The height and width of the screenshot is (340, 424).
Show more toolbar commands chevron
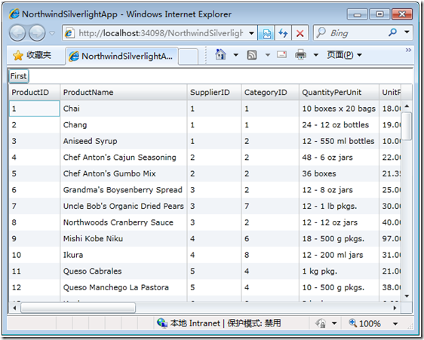coord(408,50)
